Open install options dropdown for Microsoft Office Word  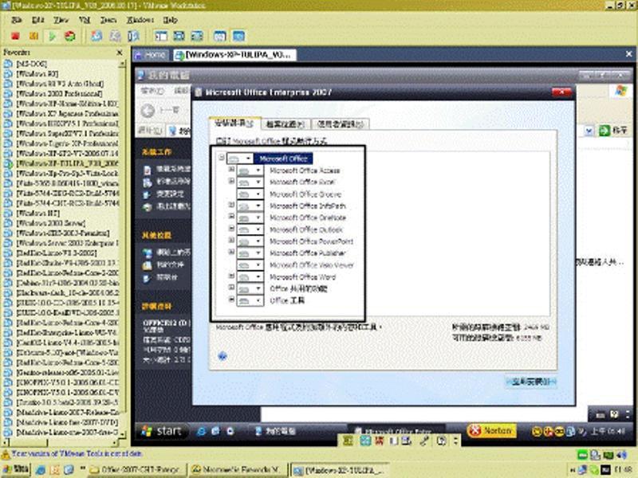(x=250, y=276)
